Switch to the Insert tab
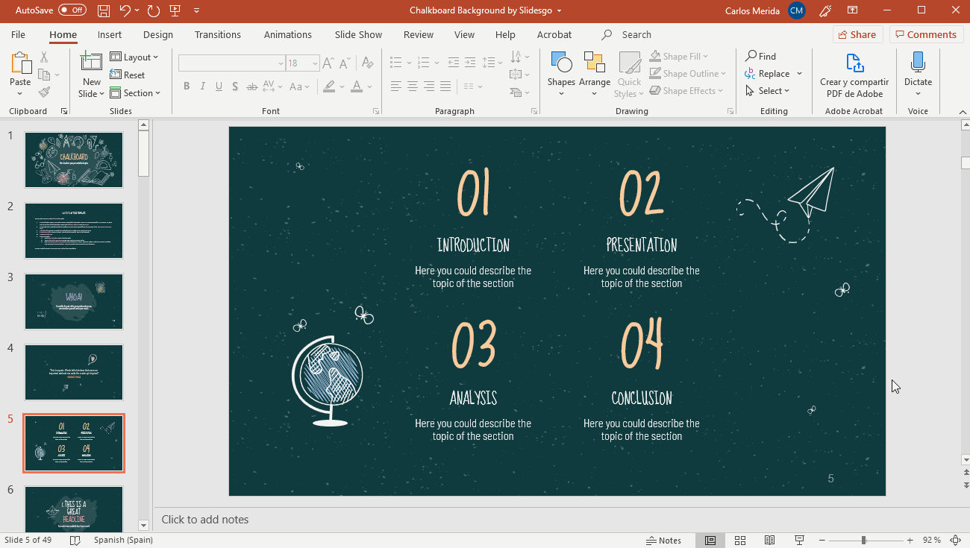 [x=110, y=34]
